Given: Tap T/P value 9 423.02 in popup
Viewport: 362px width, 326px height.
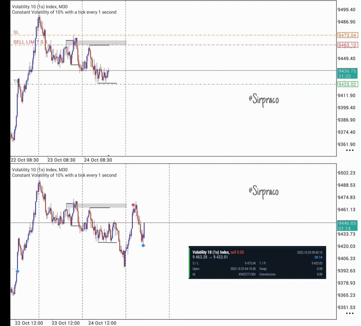Looking at the screenshot, I should click(x=317, y=263).
